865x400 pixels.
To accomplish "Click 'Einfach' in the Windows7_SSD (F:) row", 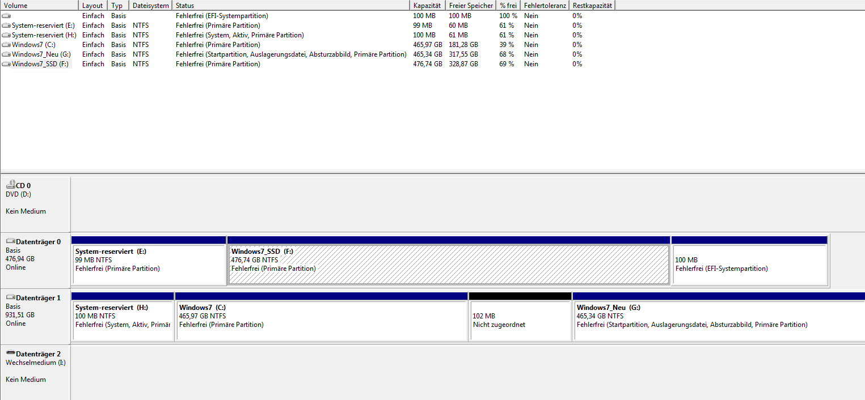I will (93, 64).
